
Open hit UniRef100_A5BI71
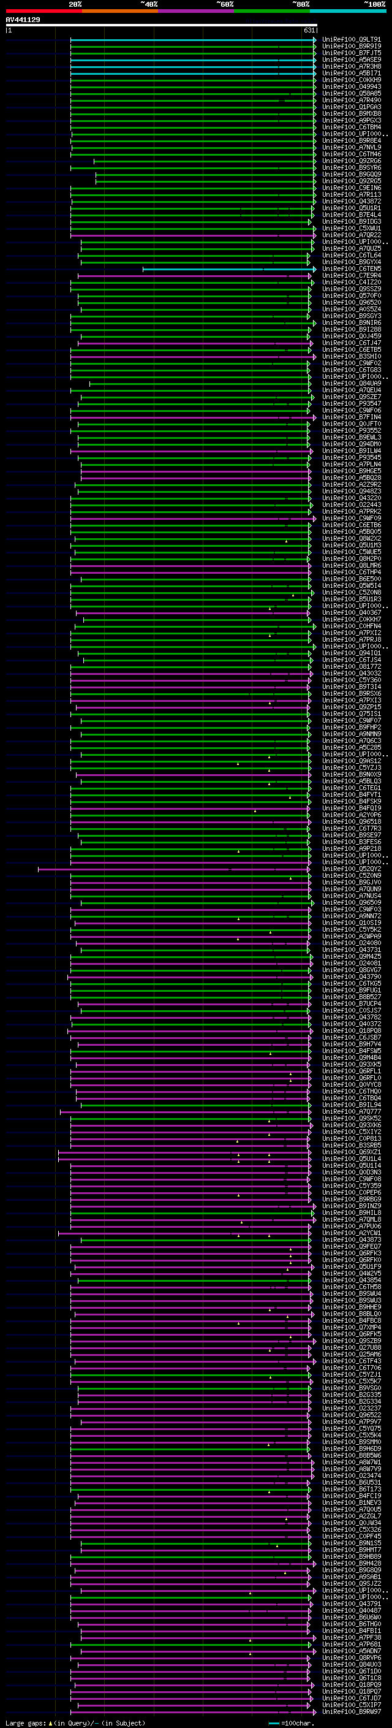click(352, 73)
